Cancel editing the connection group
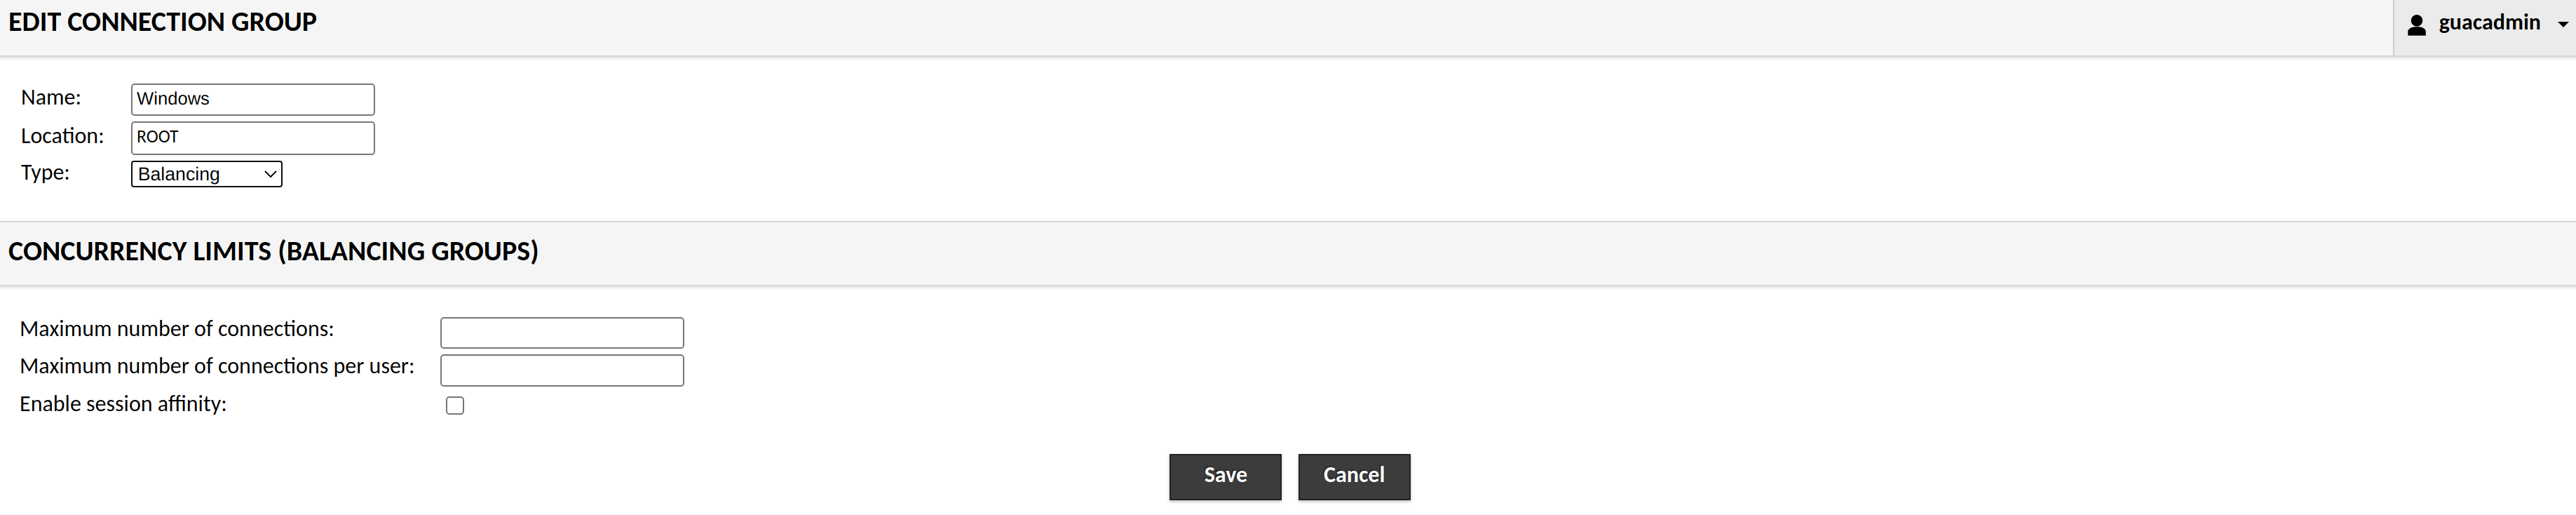This screenshot has width=2576, height=515. point(1354,477)
